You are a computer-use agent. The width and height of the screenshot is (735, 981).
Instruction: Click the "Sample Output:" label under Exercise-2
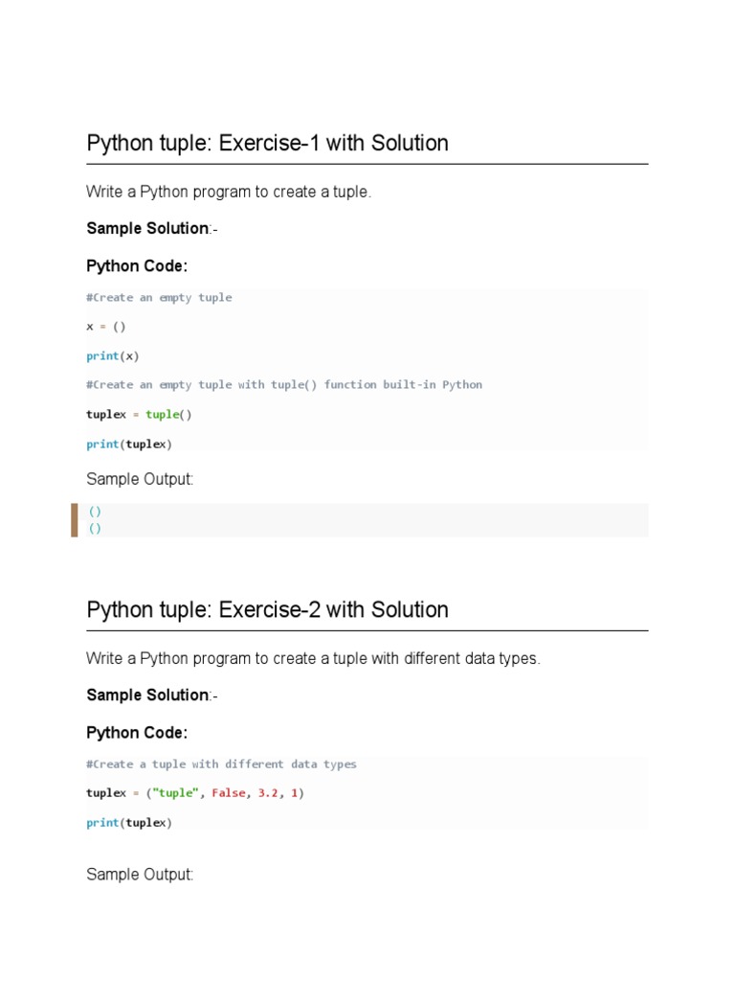pyautogui.click(x=140, y=874)
